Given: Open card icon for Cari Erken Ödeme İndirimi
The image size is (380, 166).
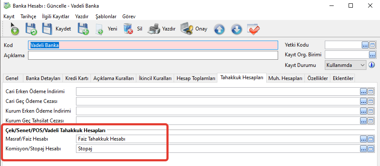Looking at the screenshot, I should tap(370, 91).
